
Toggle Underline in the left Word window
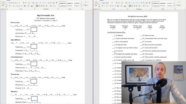click(14, 6)
